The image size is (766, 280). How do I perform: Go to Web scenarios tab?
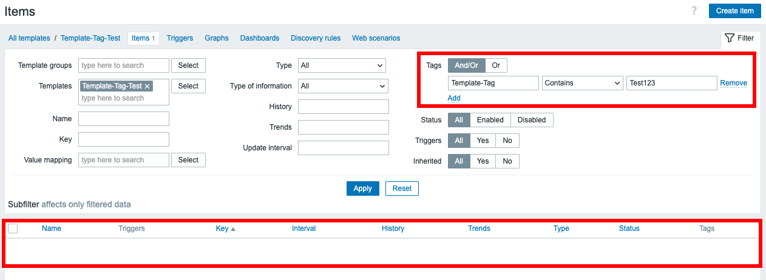click(376, 38)
